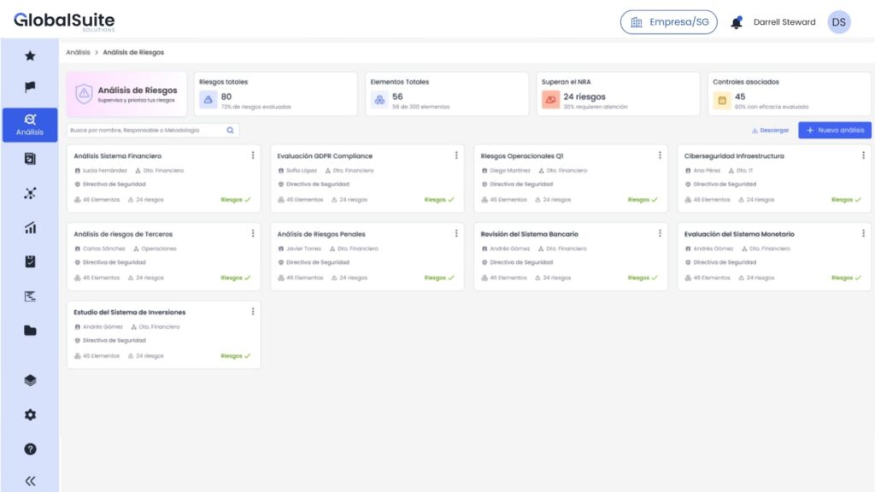Click the question mark help icon
875x492 pixels.
[30, 450]
